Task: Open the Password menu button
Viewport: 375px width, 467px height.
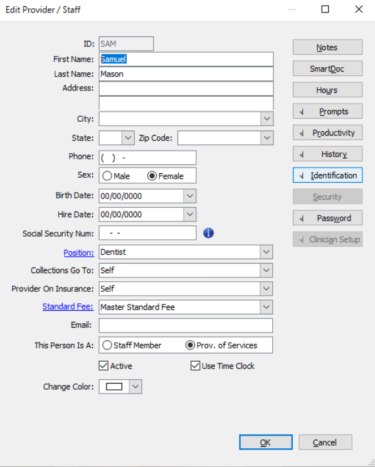Action: pyautogui.click(x=328, y=218)
